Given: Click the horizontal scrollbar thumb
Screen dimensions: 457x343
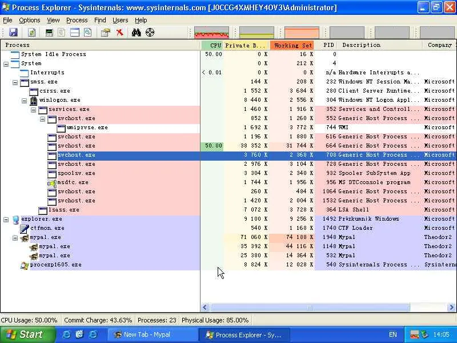Looking at the screenshot, I should (x=310, y=307).
